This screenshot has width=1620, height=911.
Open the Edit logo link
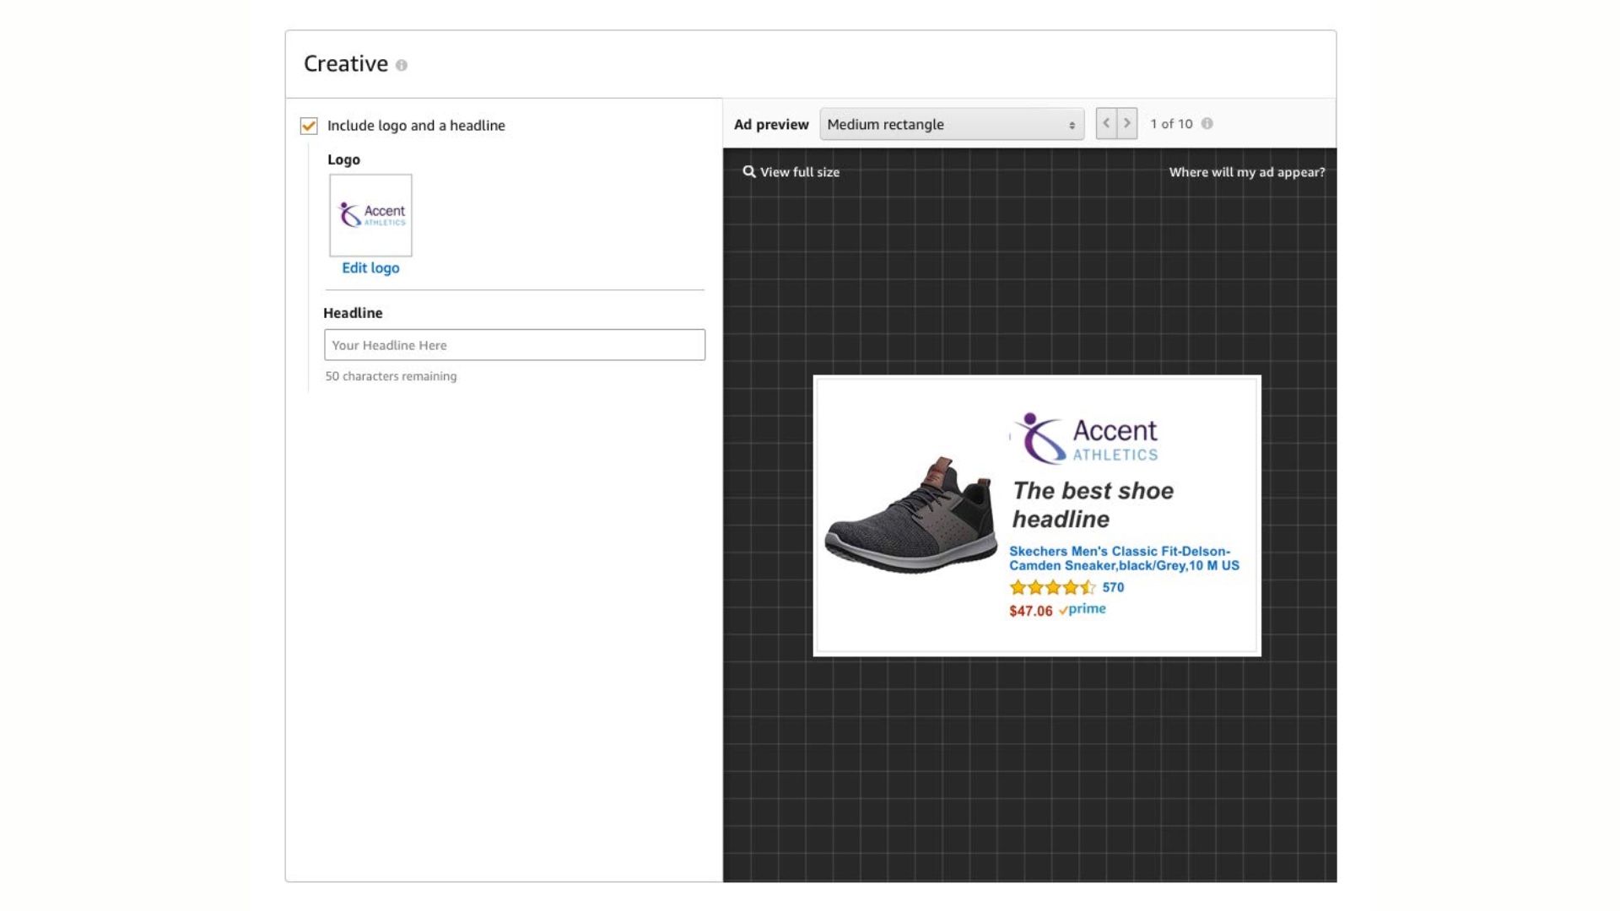point(370,268)
